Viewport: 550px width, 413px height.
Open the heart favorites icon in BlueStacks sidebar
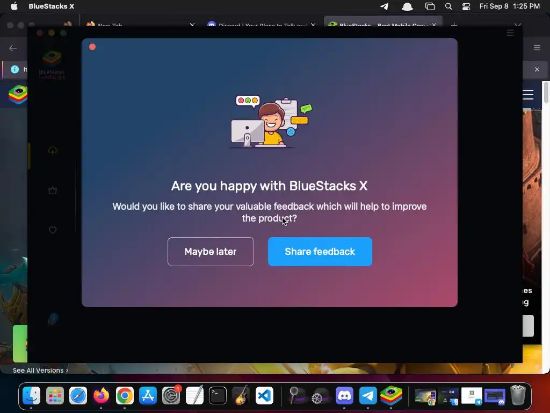pyautogui.click(x=53, y=230)
